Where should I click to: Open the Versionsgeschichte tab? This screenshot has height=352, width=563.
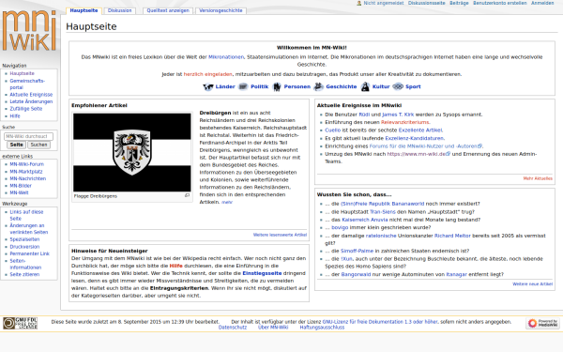221,10
